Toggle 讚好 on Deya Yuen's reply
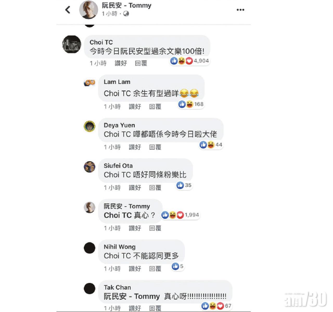333x312 pixels. [x=135, y=147]
